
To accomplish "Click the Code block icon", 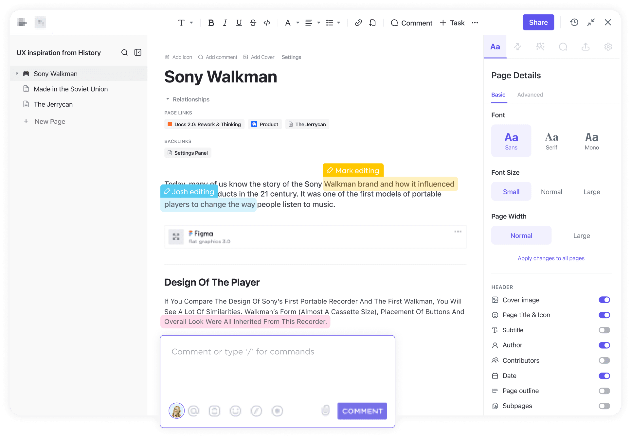I will point(267,23).
